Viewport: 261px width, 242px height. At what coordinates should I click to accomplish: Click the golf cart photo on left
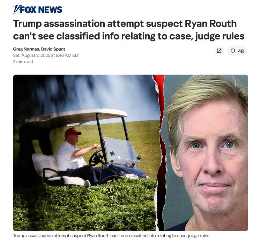click(86, 153)
